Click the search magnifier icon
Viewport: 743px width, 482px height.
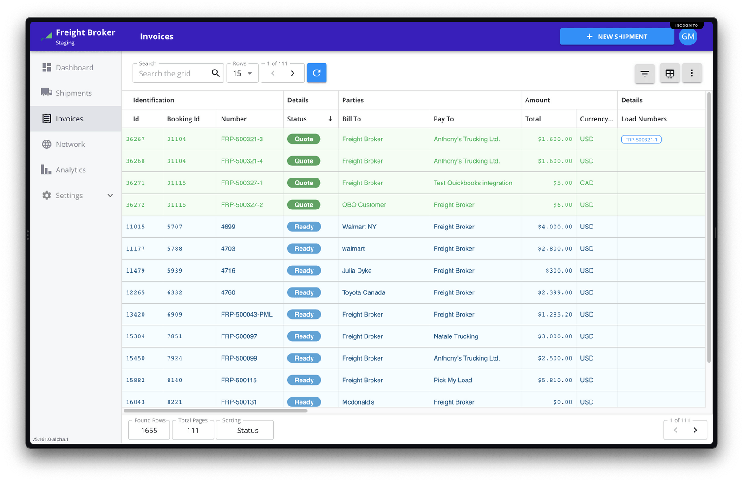coord(215,73)
